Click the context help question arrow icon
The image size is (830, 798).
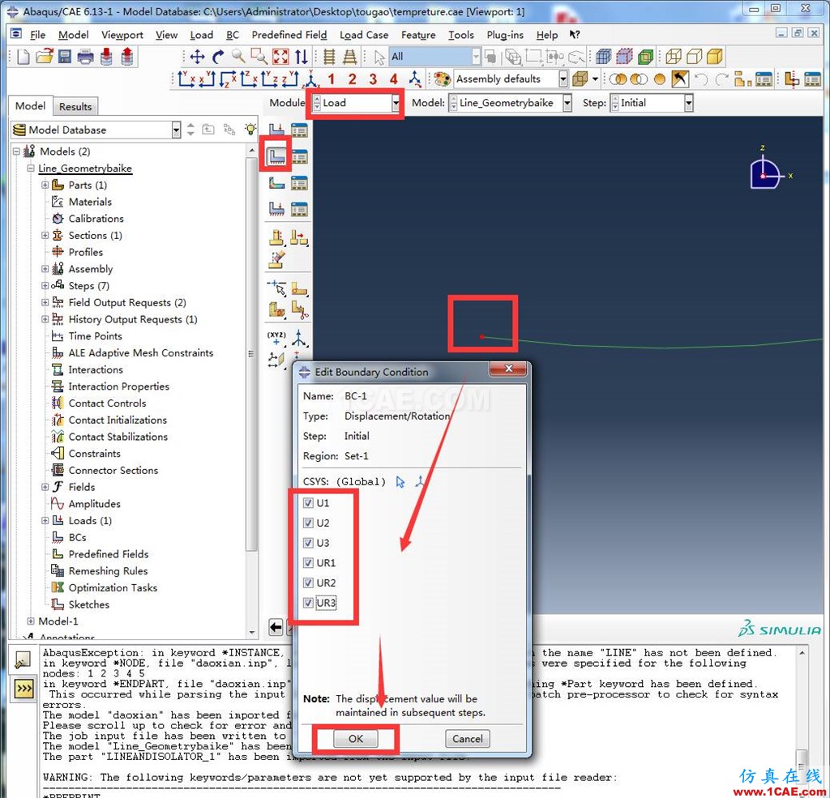point(575,35)
